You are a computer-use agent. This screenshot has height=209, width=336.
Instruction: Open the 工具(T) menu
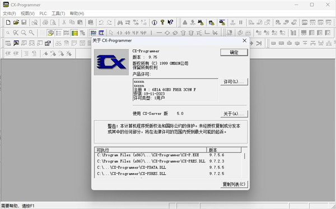click(x=58, y=13)
